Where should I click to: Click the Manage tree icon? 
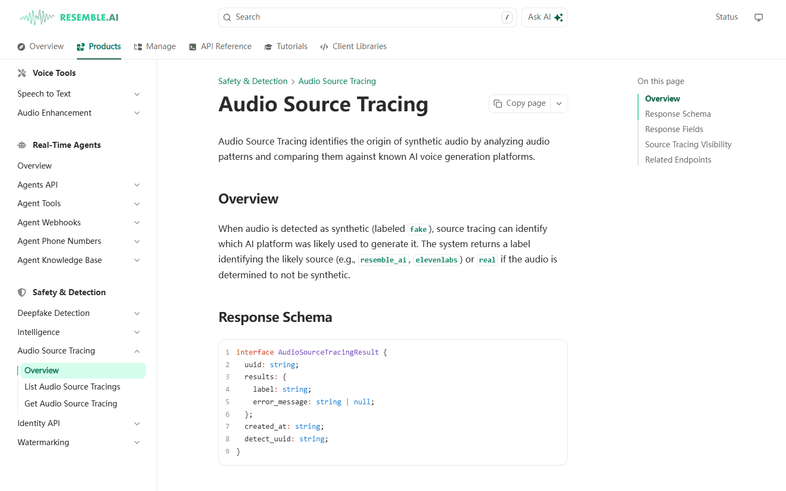pyautogui.click(x=138, y=47)
